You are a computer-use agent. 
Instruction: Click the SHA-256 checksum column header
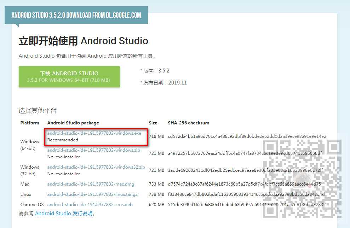click(x=188, y=123)
